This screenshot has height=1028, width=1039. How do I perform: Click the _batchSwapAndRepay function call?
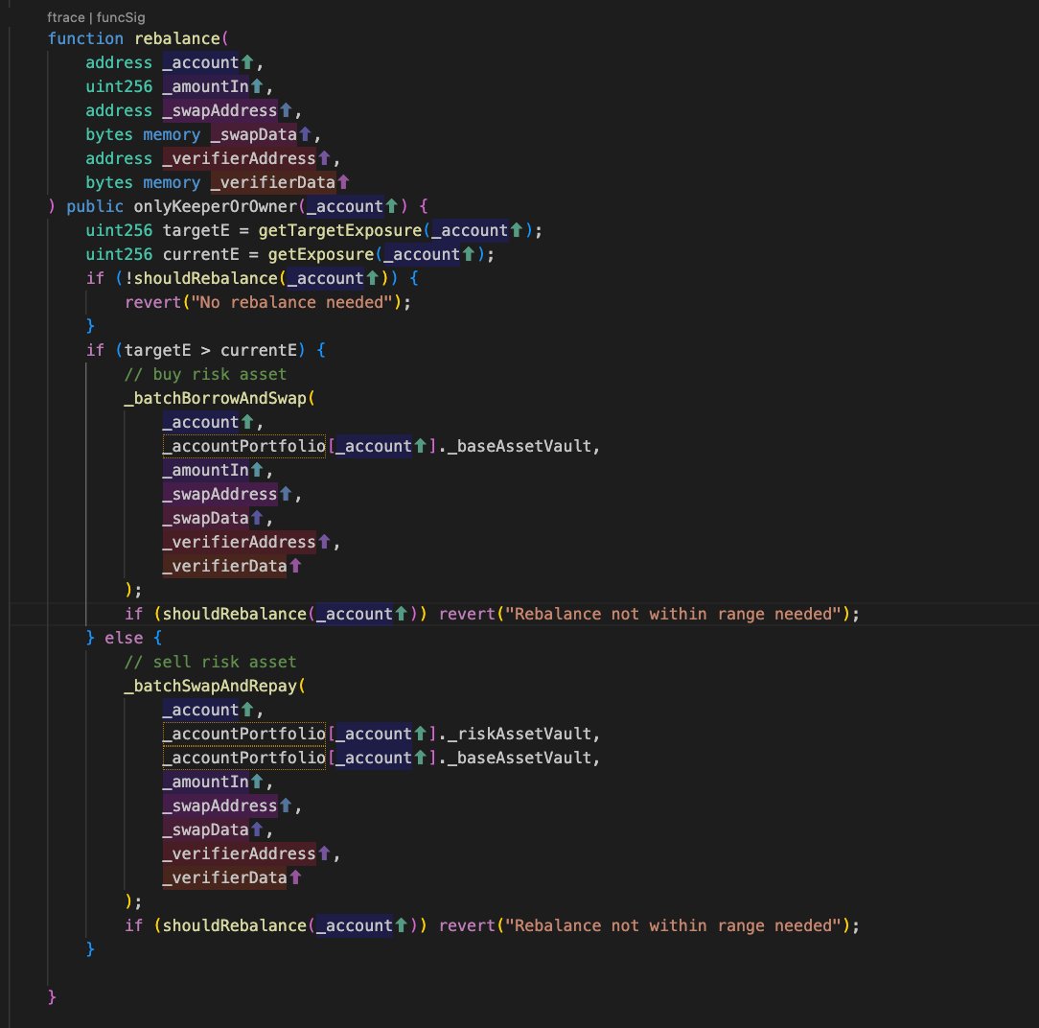(x=211, y=686)
